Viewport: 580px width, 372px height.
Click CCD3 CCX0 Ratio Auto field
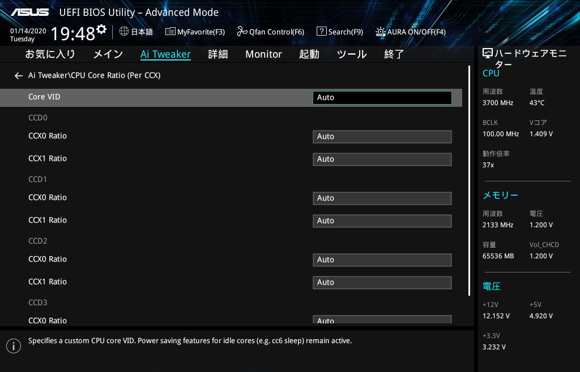click(382, 319)
